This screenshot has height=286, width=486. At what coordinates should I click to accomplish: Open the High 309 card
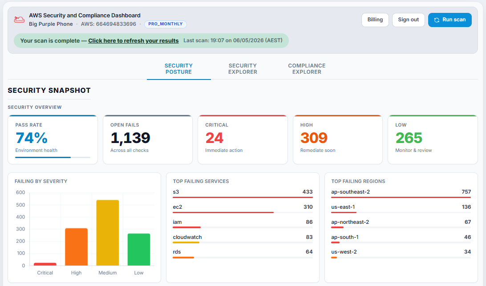[x=338, y=139]
